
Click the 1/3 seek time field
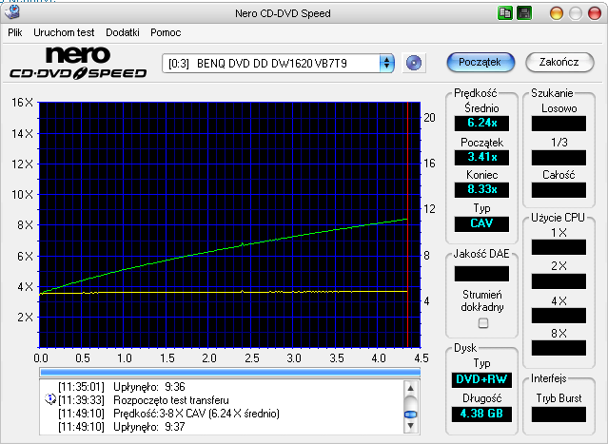559,158
